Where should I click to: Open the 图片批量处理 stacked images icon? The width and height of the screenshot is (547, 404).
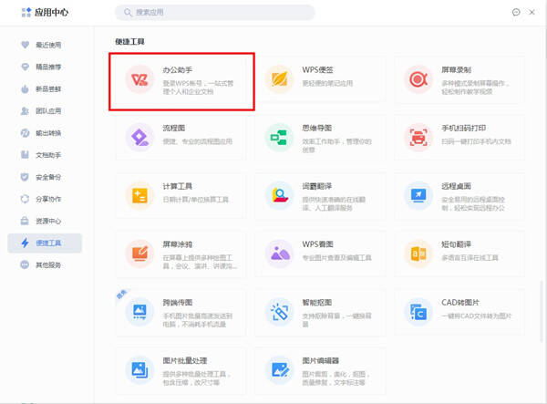pos(139,370)
